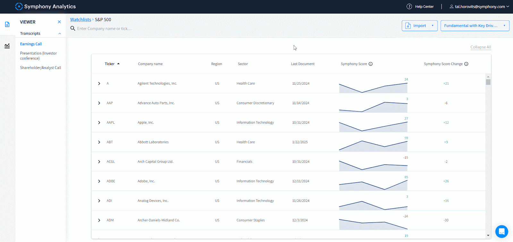This screenshot has height=242, width=513.
Task: Click the search magnifier icon
Action: pos(73,29)
